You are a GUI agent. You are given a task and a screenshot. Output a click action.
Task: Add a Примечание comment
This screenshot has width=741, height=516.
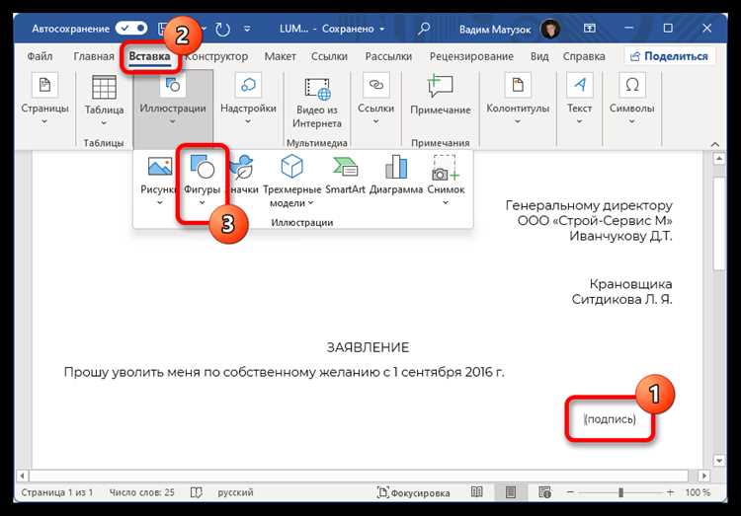[441, 95]
